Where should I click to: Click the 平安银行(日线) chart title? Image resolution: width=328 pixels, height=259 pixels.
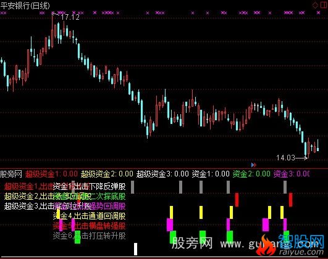tap(25, 6)
